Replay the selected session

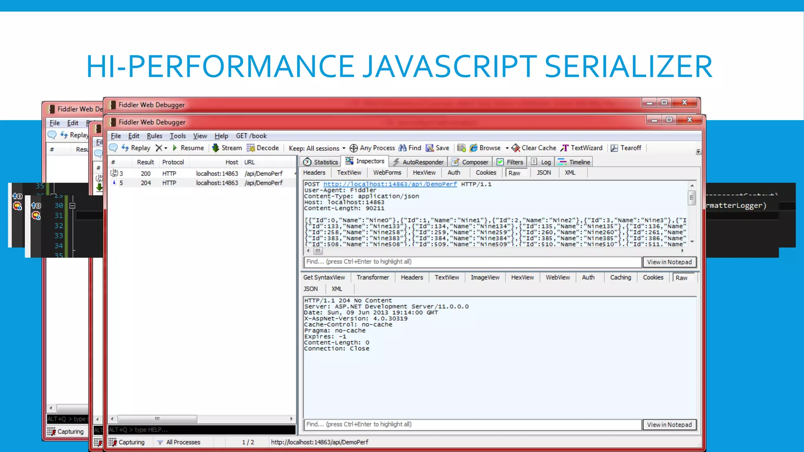[x=136, y=148]
